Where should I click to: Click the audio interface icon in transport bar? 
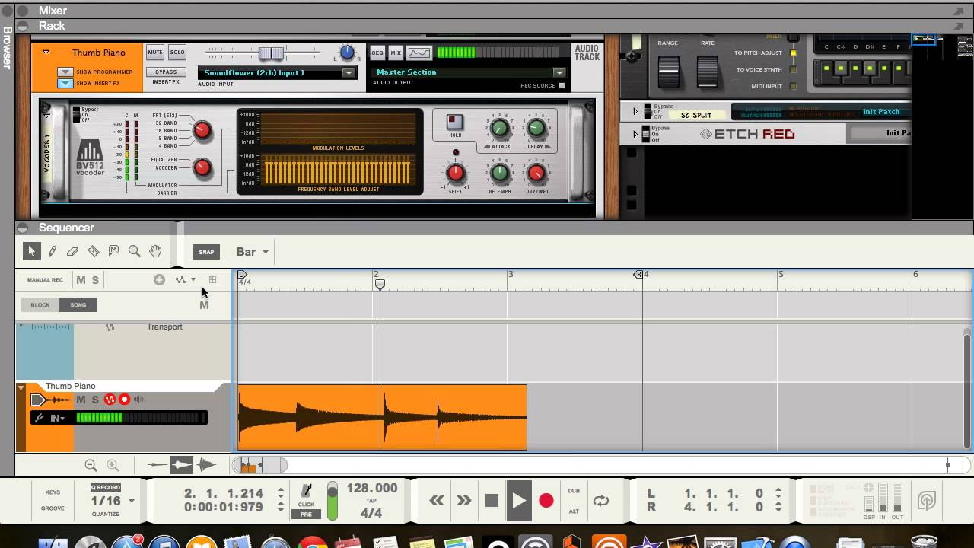tap(926, 500)
